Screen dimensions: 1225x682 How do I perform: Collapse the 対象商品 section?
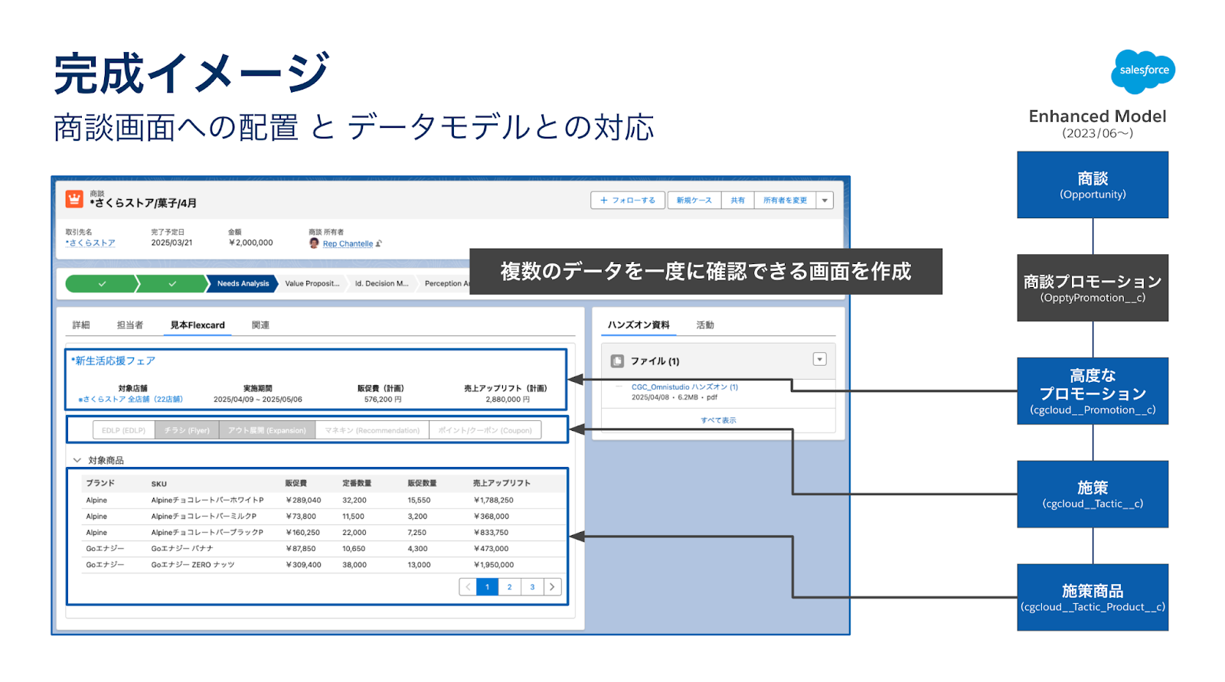point(77,460)
